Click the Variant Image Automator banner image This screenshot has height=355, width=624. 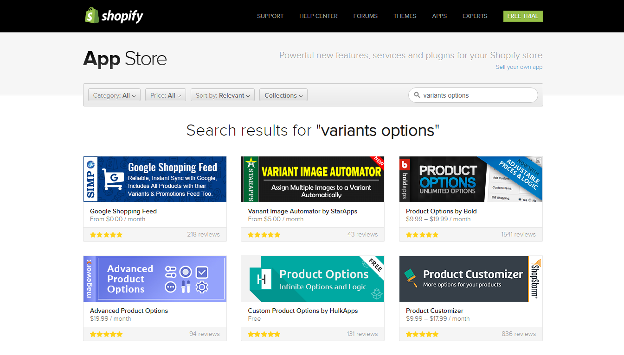point(313,179)
